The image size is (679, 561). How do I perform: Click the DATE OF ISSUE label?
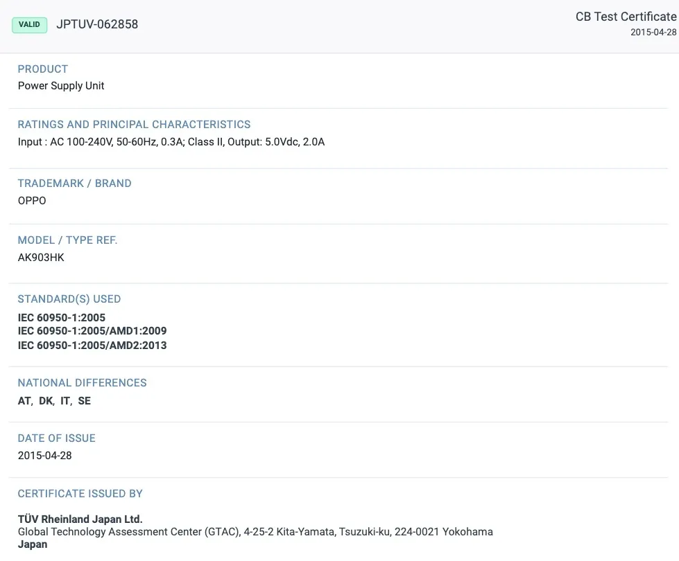pos(56,438)
